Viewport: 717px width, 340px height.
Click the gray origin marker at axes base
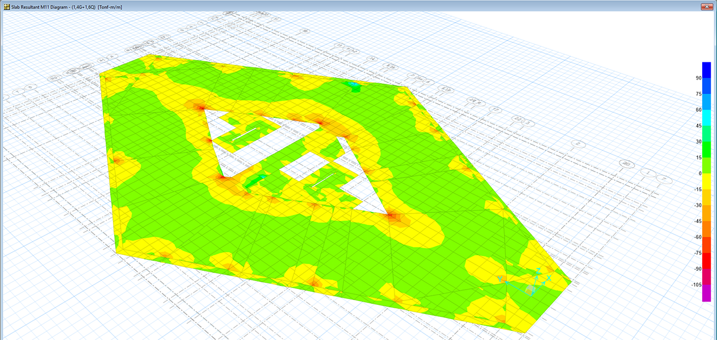[530, 290]
